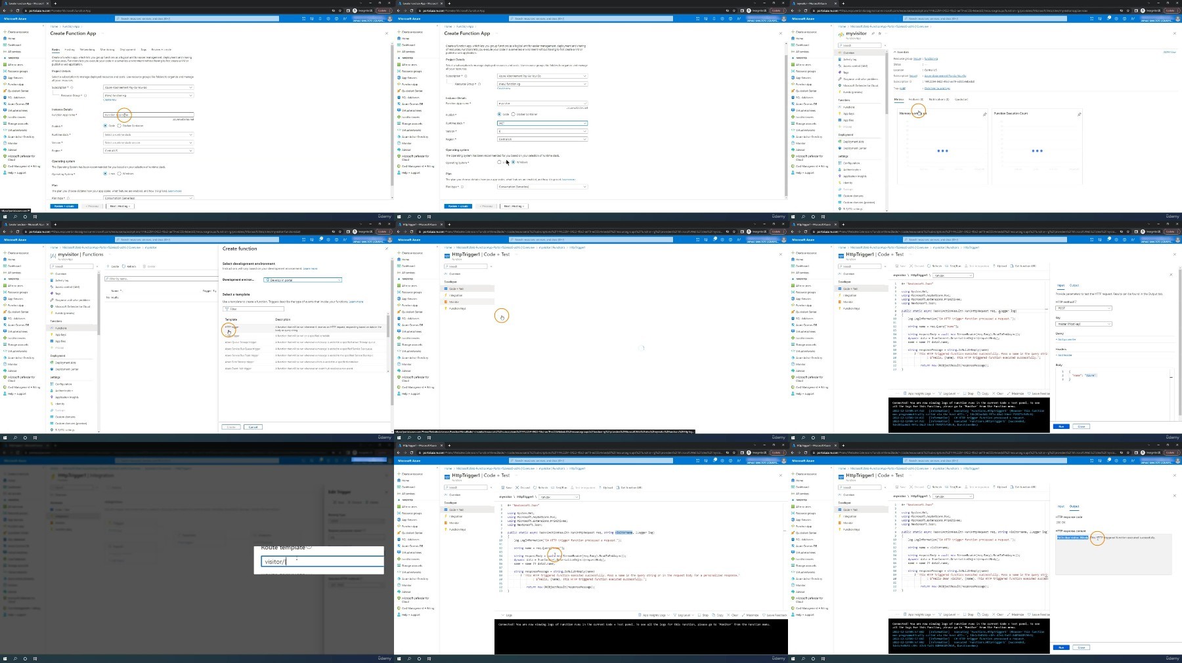Viewport: 1182px width, 663px height.
Task: Click Function Keys icon in loading HttpTrigger1 screenshot
Action: [447, 308]
